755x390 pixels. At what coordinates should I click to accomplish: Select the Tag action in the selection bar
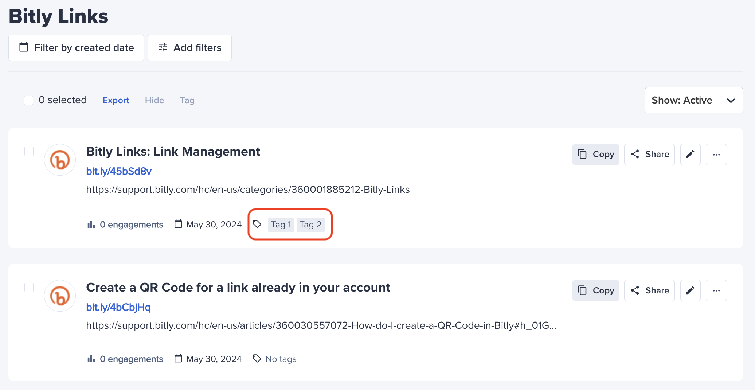point(187,100)
